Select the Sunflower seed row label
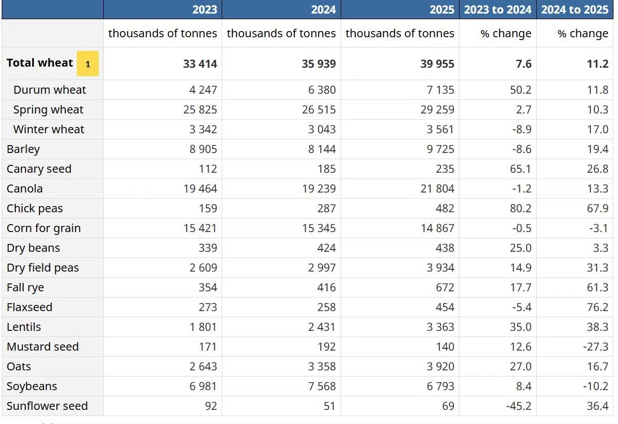The image size is (618, 424). point(47,406)
